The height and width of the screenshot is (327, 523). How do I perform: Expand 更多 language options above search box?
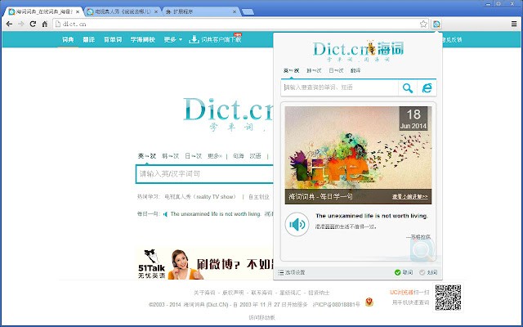(x=216, y=155)
